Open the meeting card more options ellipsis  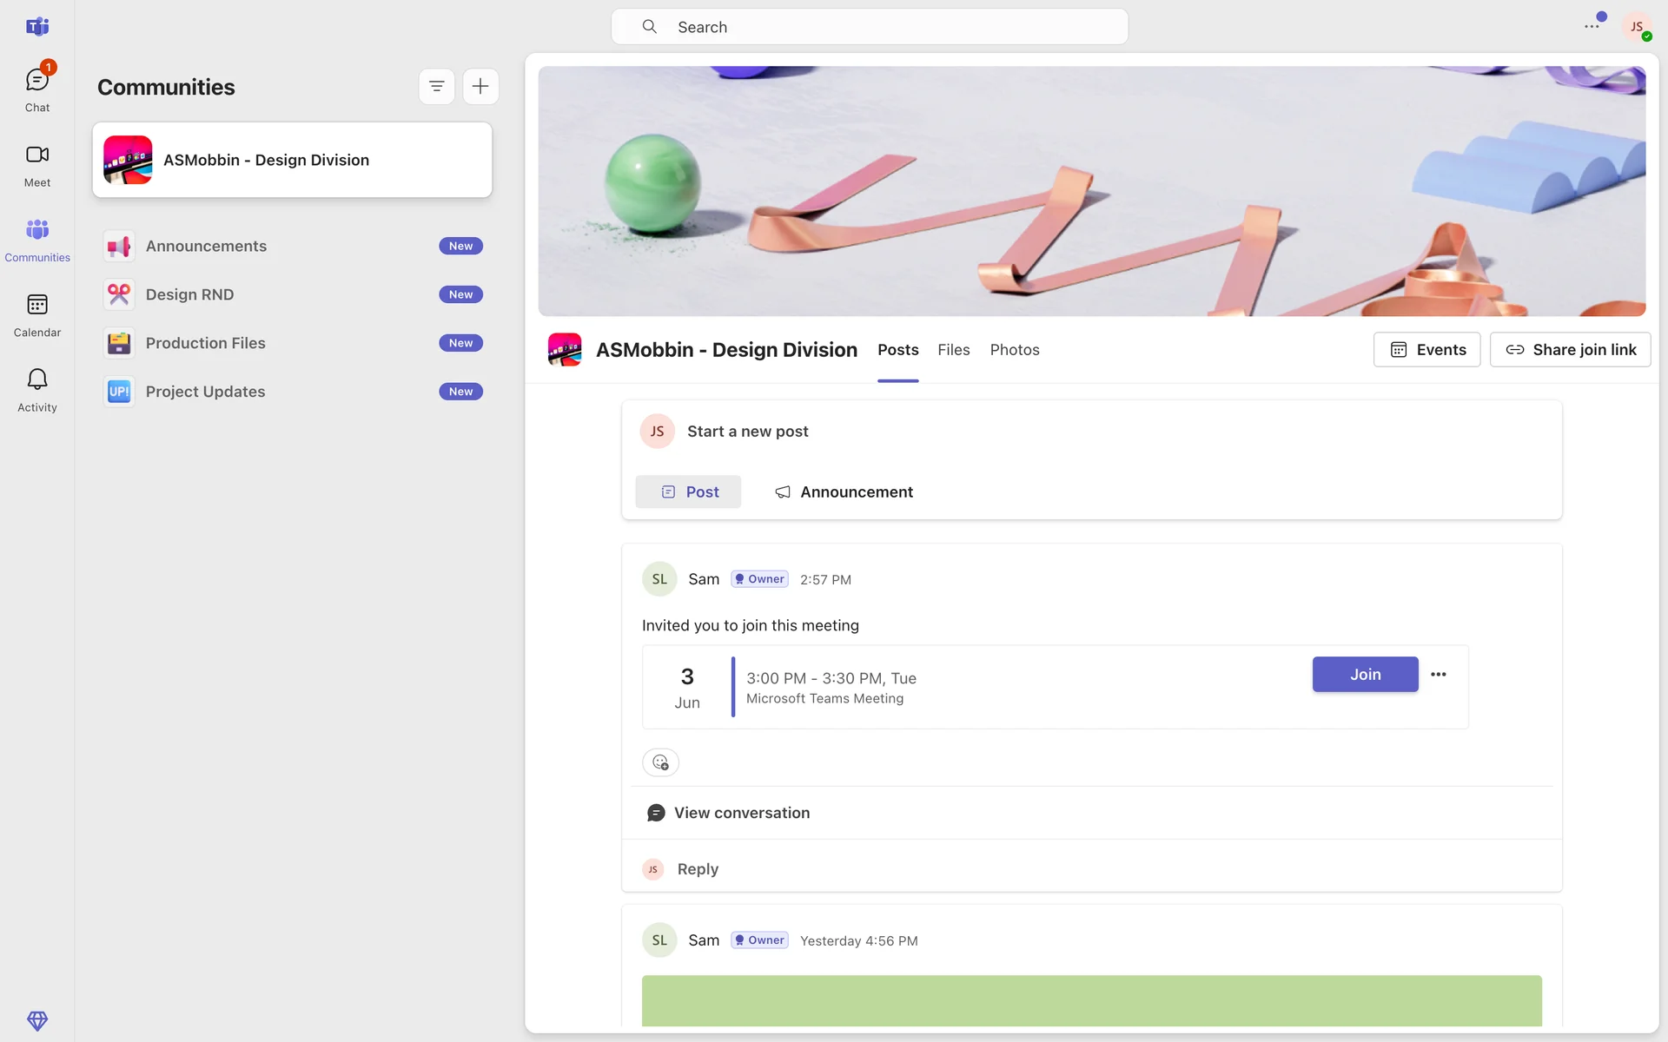pyautogui.click(x=1439, y=675)
